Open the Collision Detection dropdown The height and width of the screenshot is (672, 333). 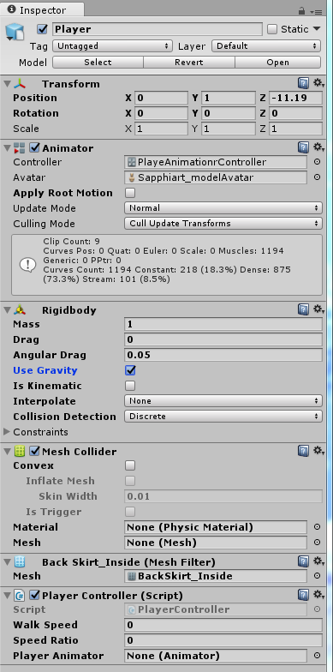(x=223, y=417)
